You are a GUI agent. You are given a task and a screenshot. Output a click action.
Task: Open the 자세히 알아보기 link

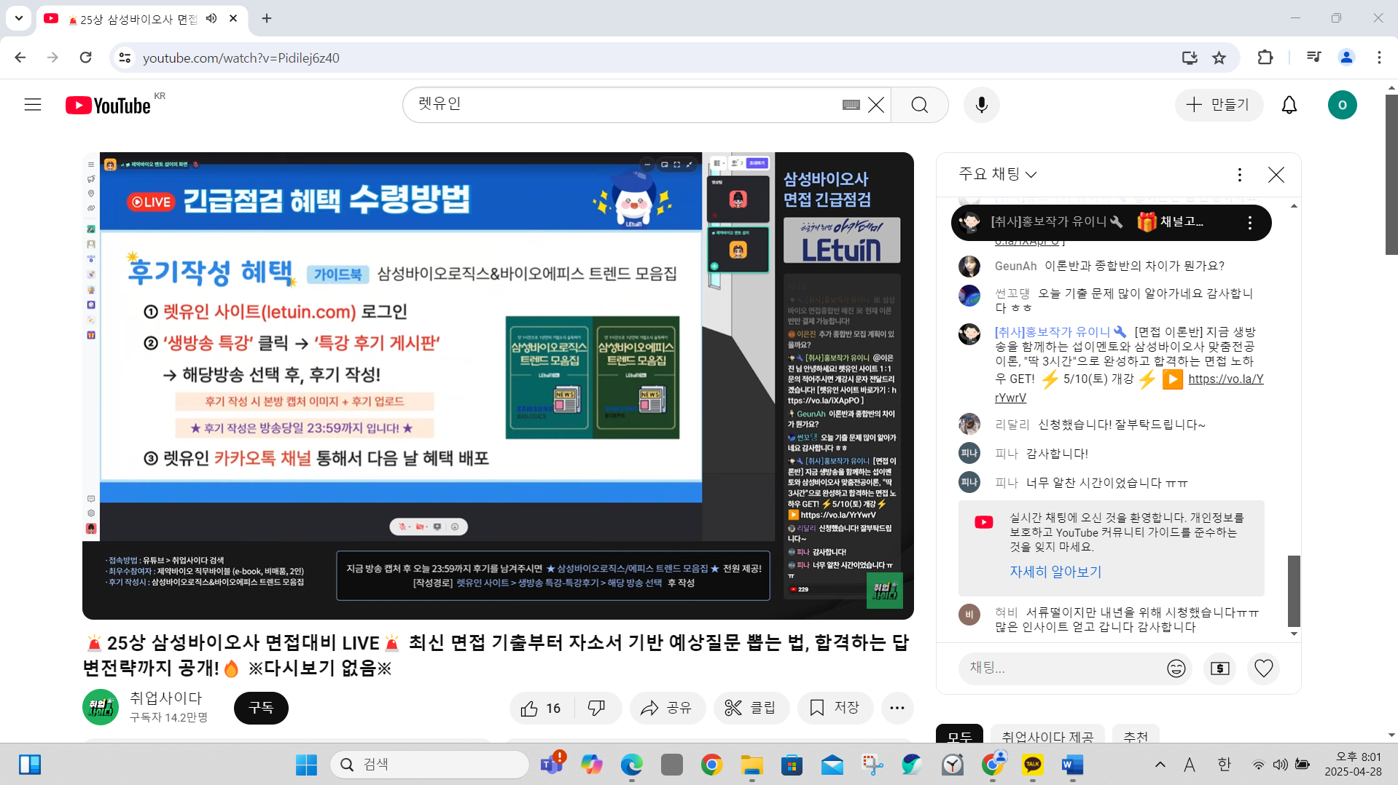coord(1055,572)
